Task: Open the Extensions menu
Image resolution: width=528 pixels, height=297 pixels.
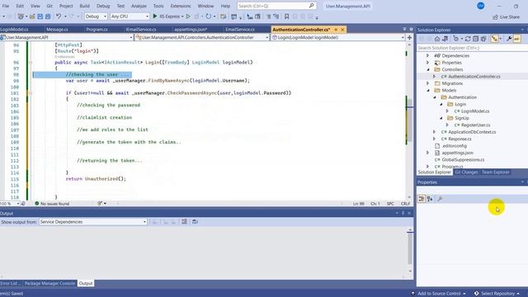Action: click(181, 6)
